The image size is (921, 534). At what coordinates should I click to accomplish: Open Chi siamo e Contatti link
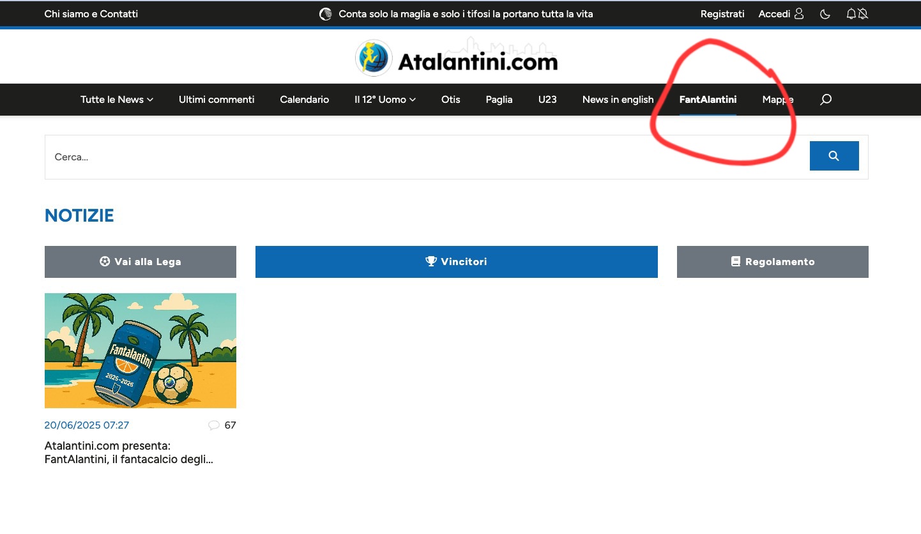click(91, 14)
